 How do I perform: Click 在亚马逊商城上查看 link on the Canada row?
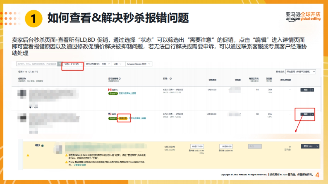click(x=127, y=93)
